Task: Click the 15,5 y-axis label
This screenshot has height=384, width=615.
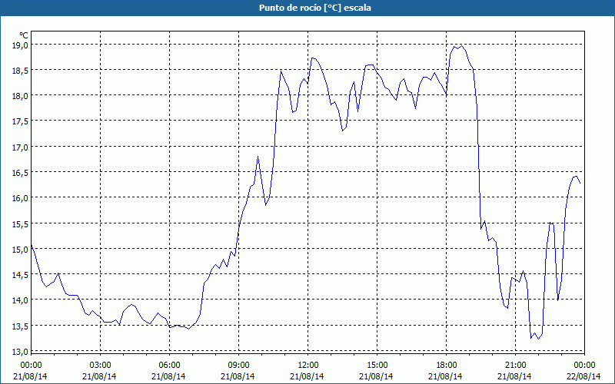Action: point(21,223)
